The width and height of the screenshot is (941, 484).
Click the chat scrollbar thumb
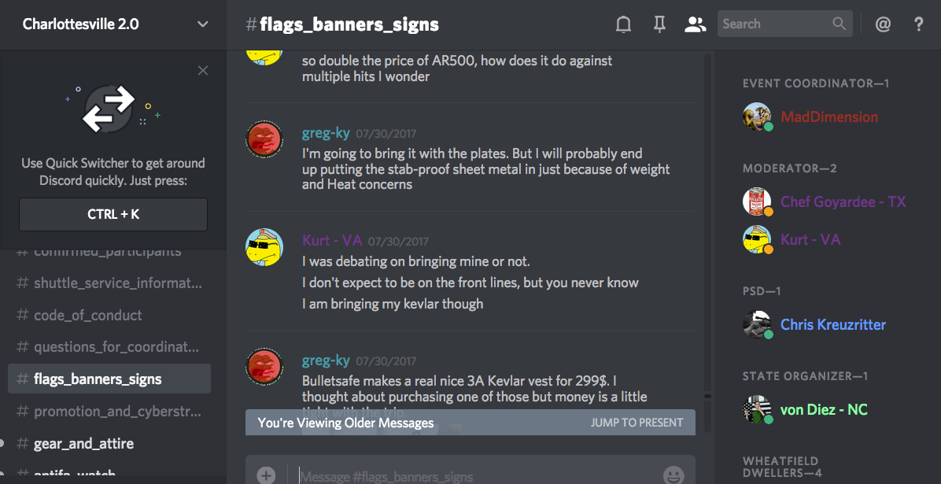pyautogui.click(x=707, y=397)
